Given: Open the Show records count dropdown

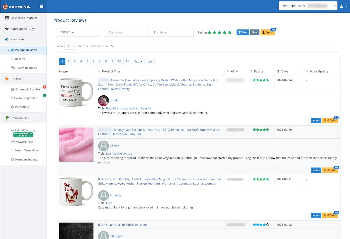Looking at the screenshot, I should click(x=70, y=46).
